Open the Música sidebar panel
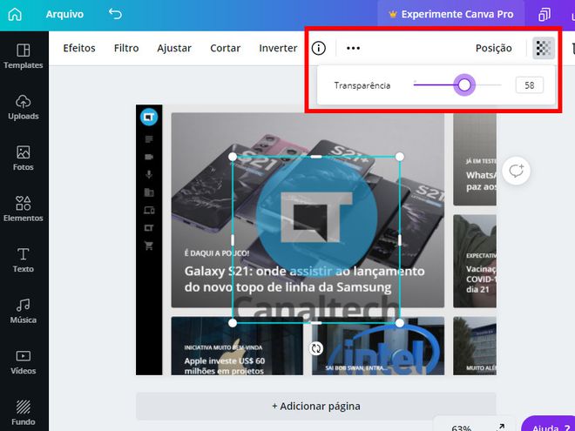Screen dimensions: 575x431 (24, 311)
